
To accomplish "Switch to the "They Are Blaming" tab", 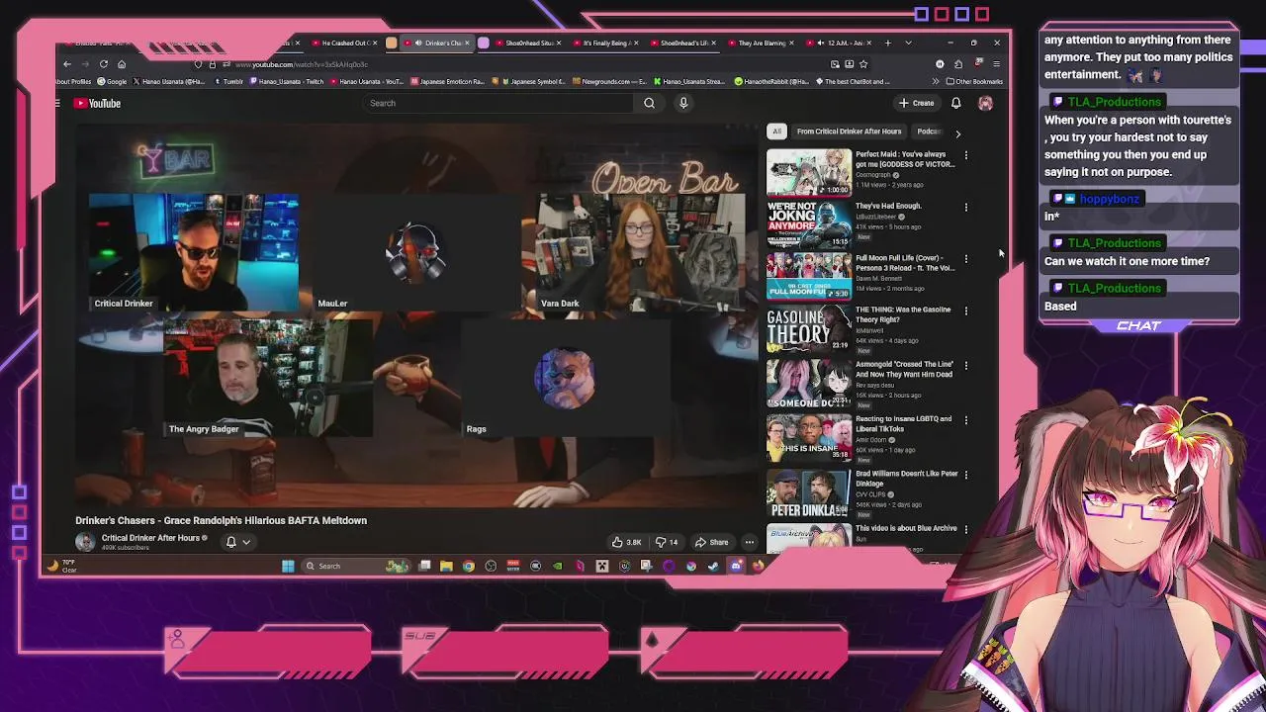I will point(760,43).
